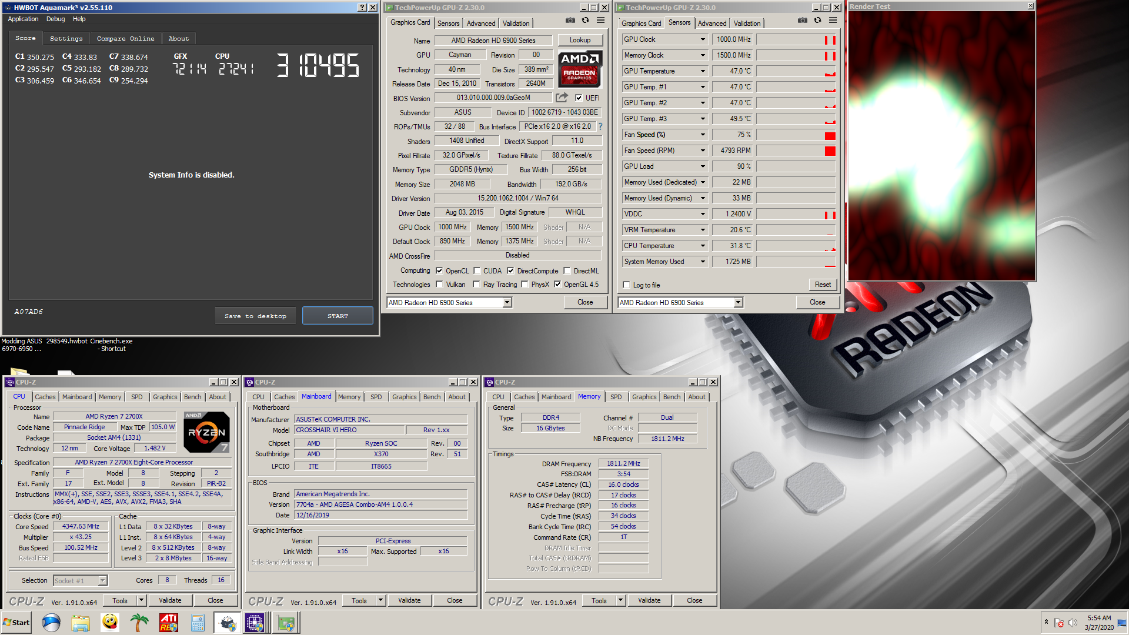Click GPU-Z graphics card taskbar icon
This screenshot has width=1129, height=635.
pos(286,623)
